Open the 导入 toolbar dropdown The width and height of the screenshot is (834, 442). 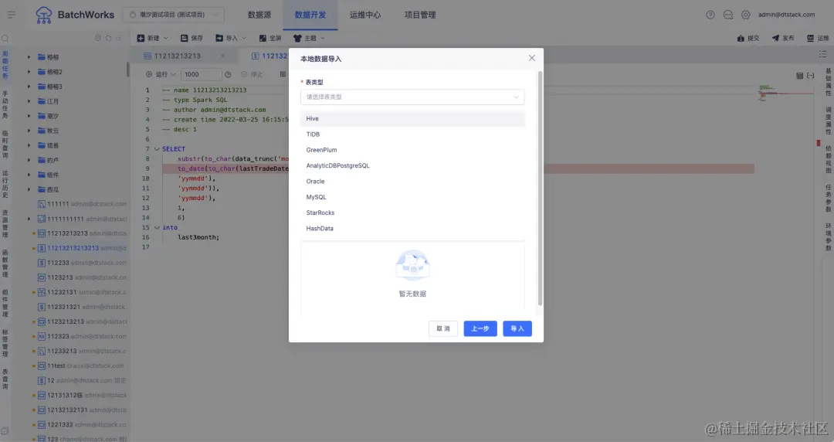(231, 39)
